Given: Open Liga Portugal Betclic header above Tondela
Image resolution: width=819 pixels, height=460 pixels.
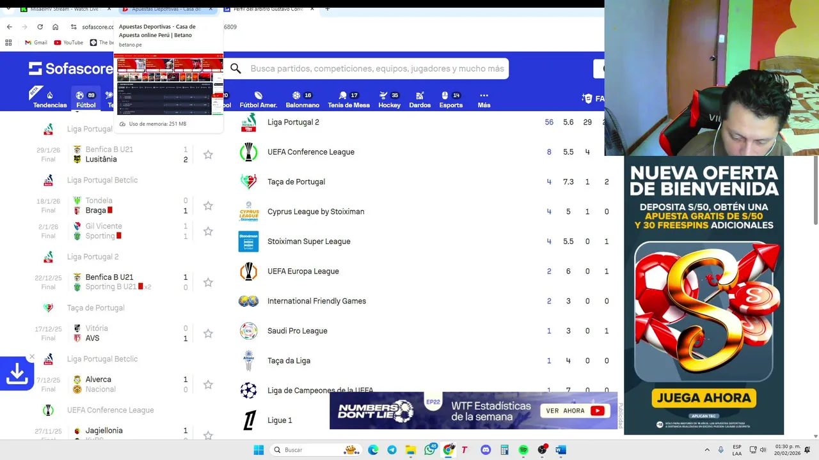Looking at the screenshot, I should point(102,180).
